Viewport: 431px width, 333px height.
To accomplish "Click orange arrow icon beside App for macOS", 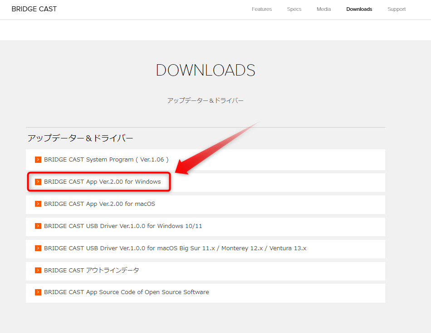I will [38, 204].
